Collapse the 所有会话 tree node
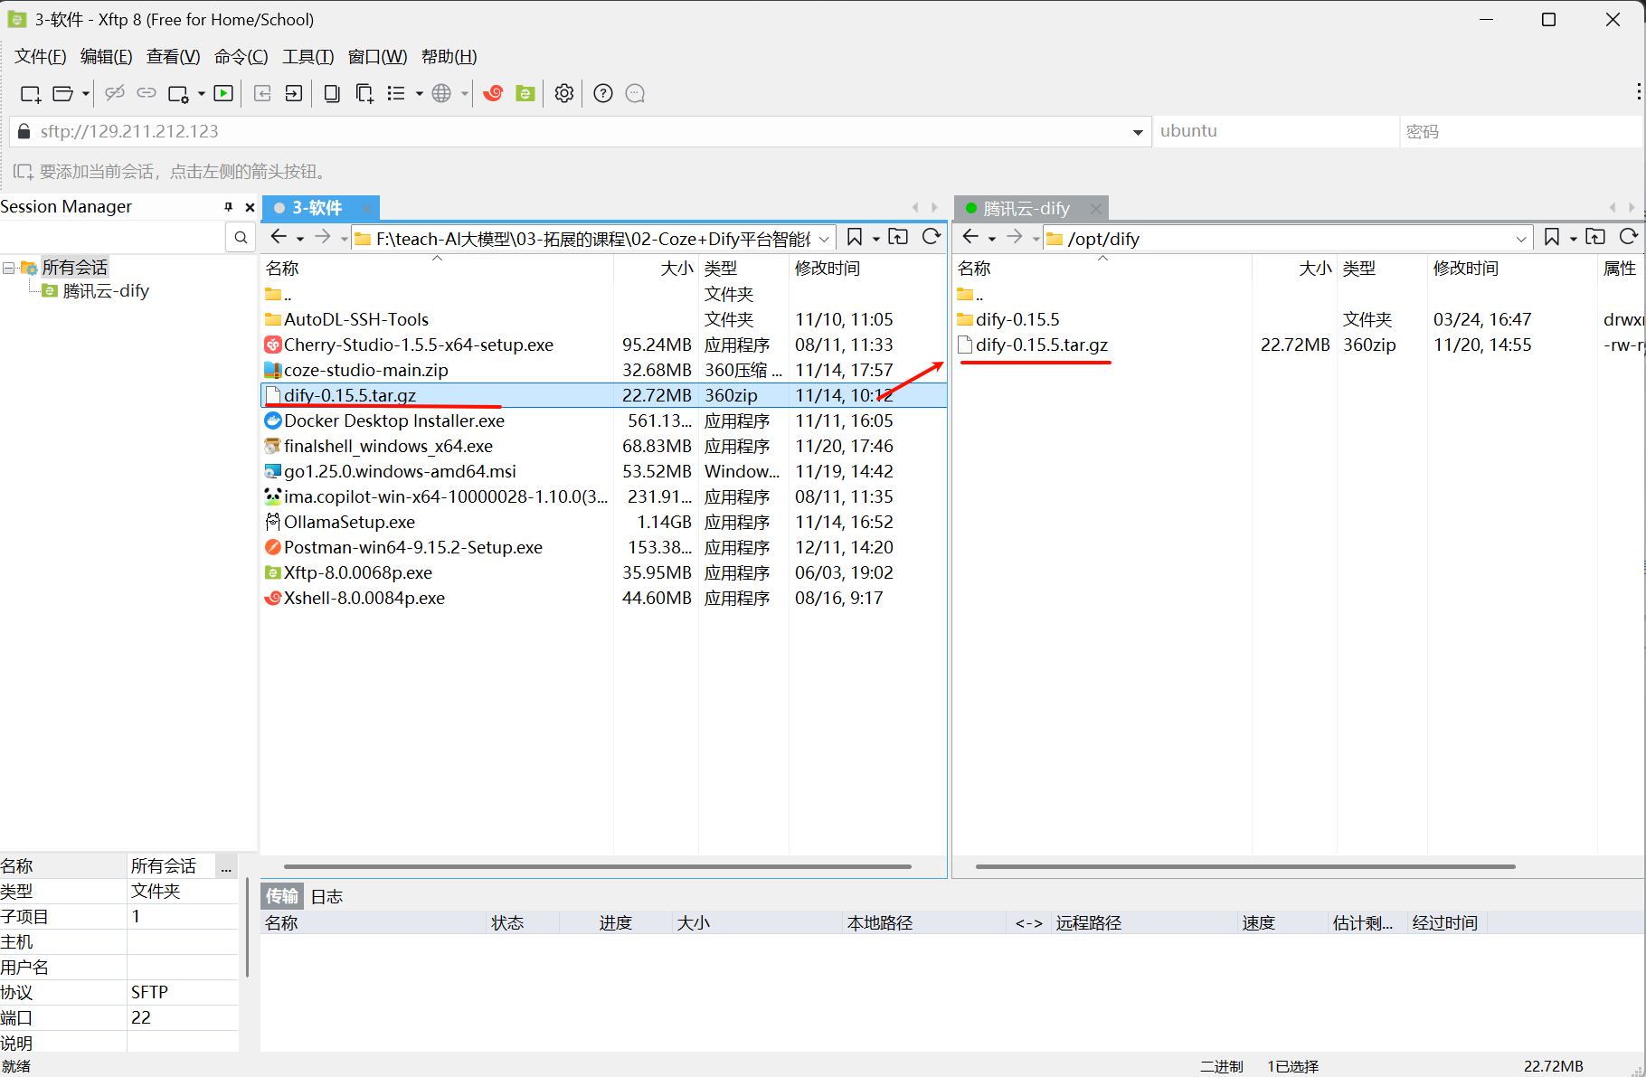 pyautogui.click(x=8, y=268)
